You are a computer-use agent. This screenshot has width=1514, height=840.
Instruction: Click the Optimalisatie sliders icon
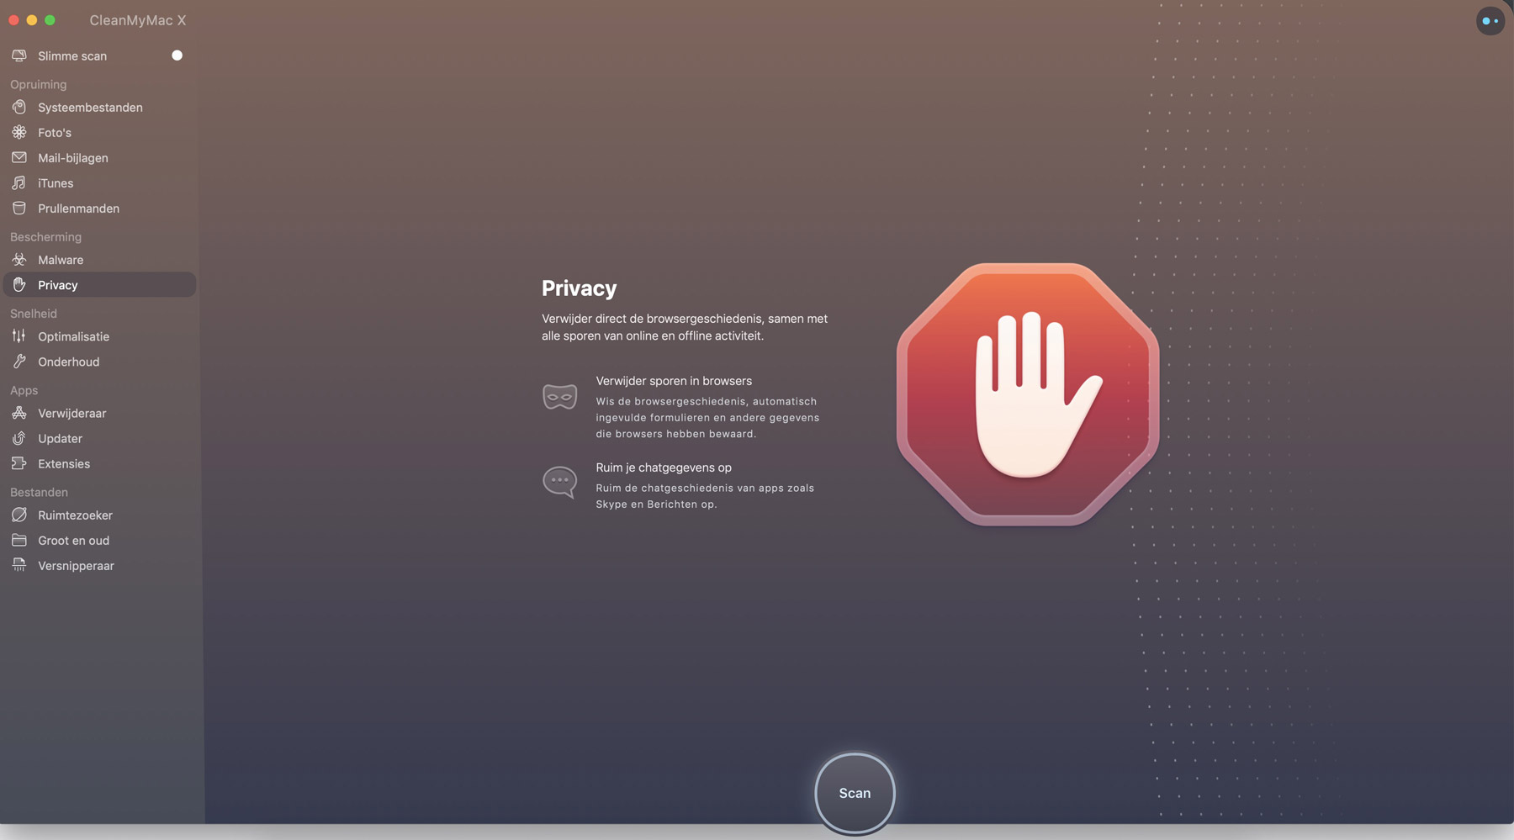(19, 336)
